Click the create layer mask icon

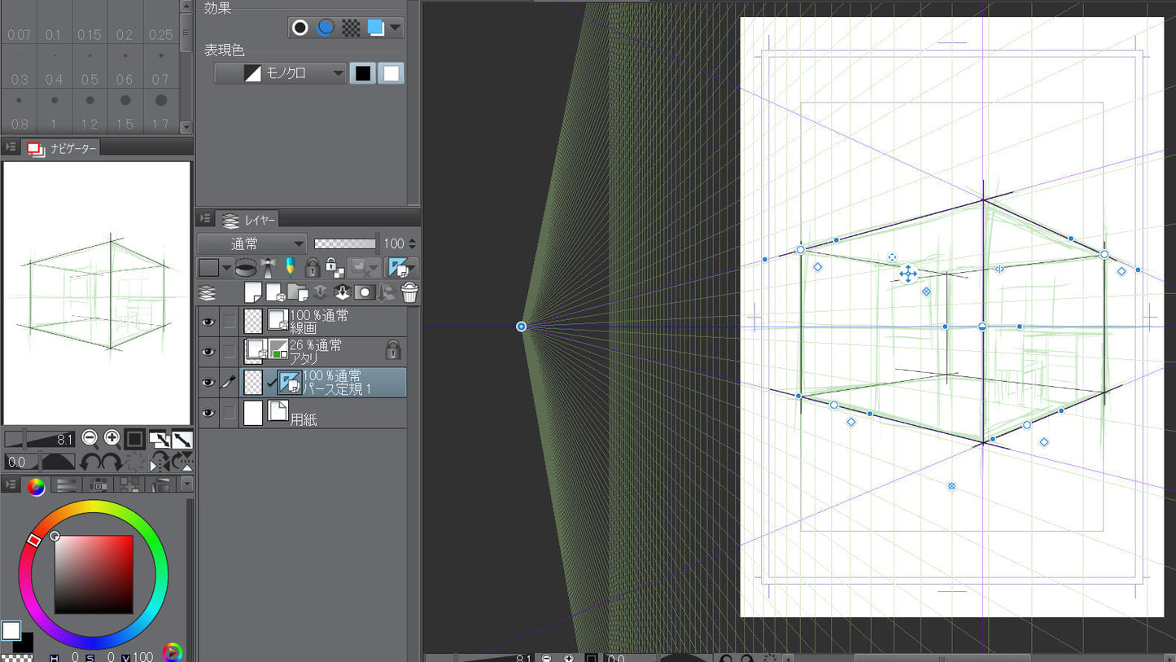pos(365,293)
